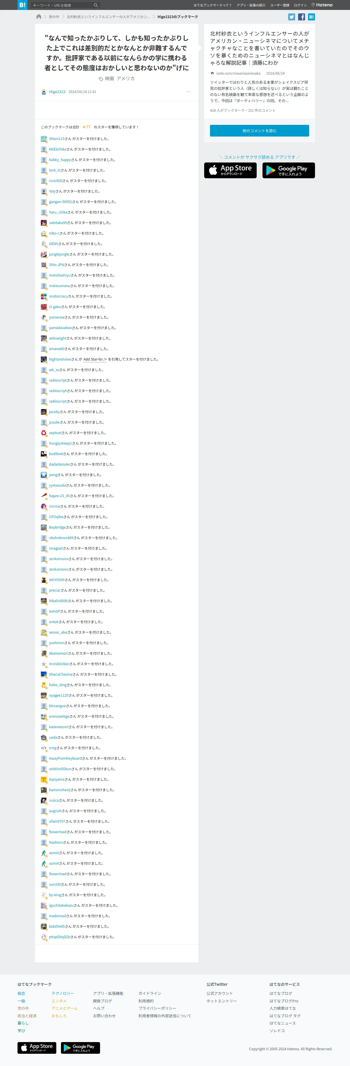
Task: Click the search magnifier icon
Action: point(96,5)
